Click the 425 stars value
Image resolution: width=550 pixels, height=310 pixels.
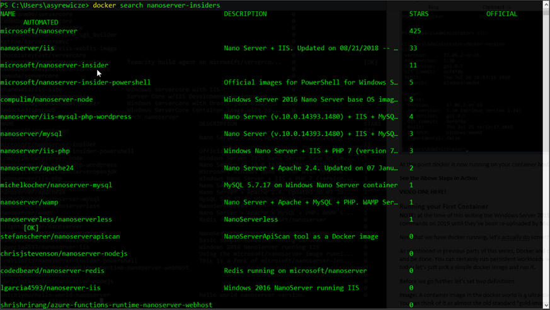[x=415, y=31]
